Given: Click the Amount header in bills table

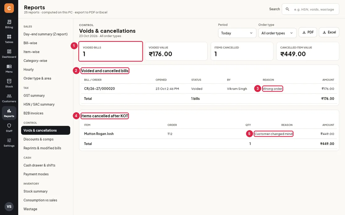Looking at the screenshot, I should [x=328, y=80].
